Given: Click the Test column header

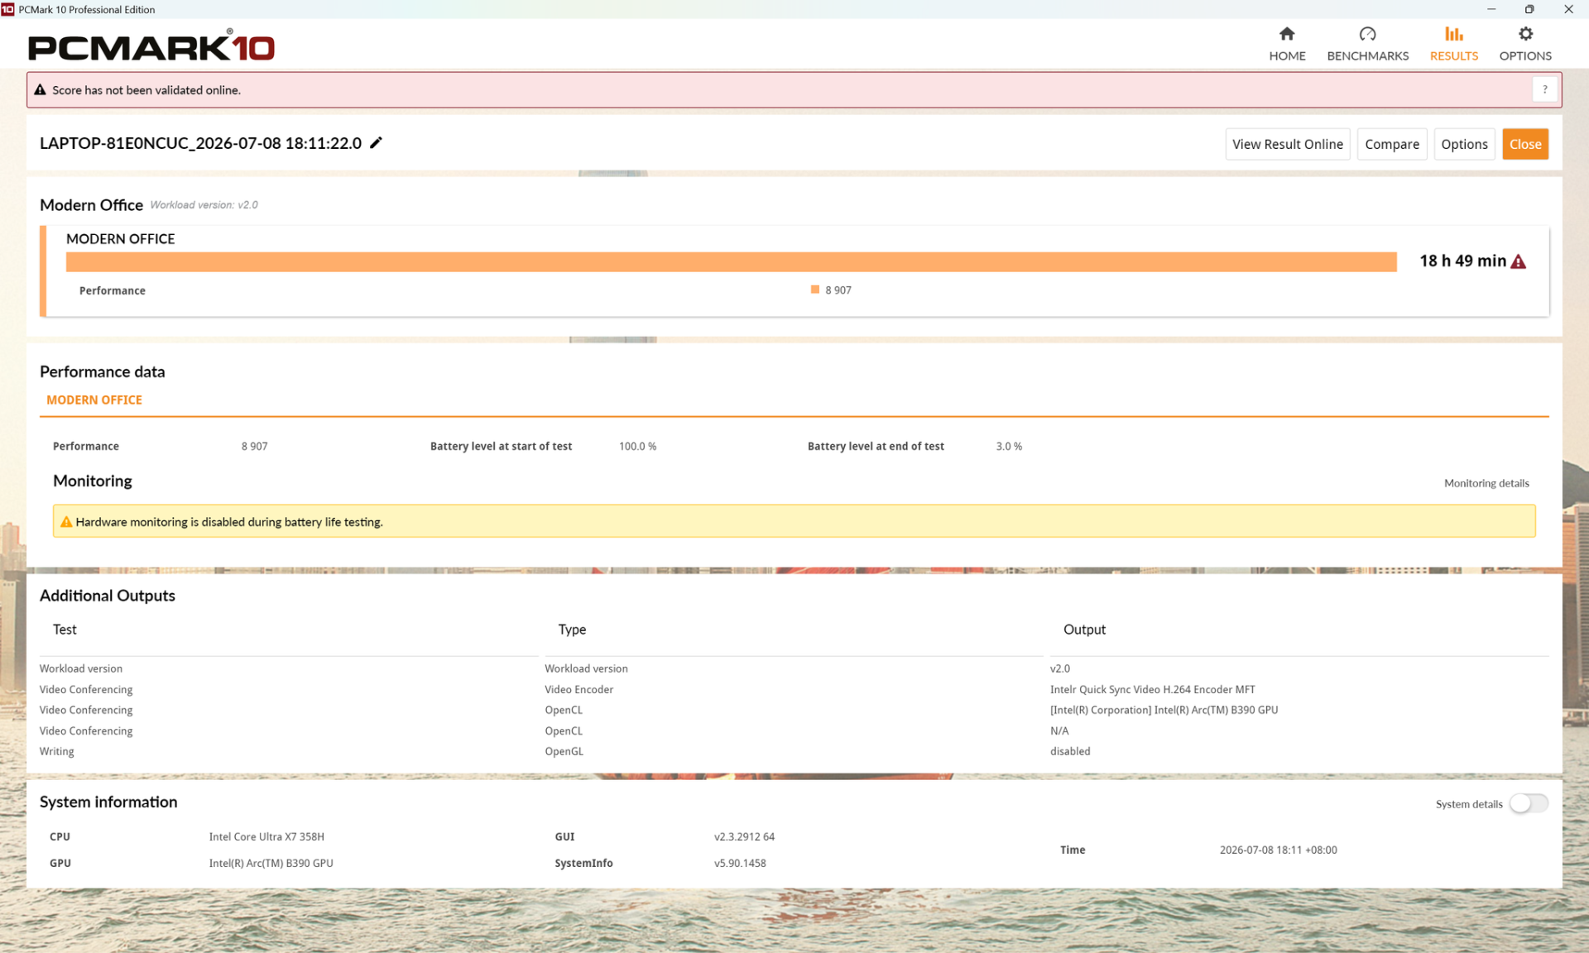Looking at the screenshot, I should (x=65, y=630).
